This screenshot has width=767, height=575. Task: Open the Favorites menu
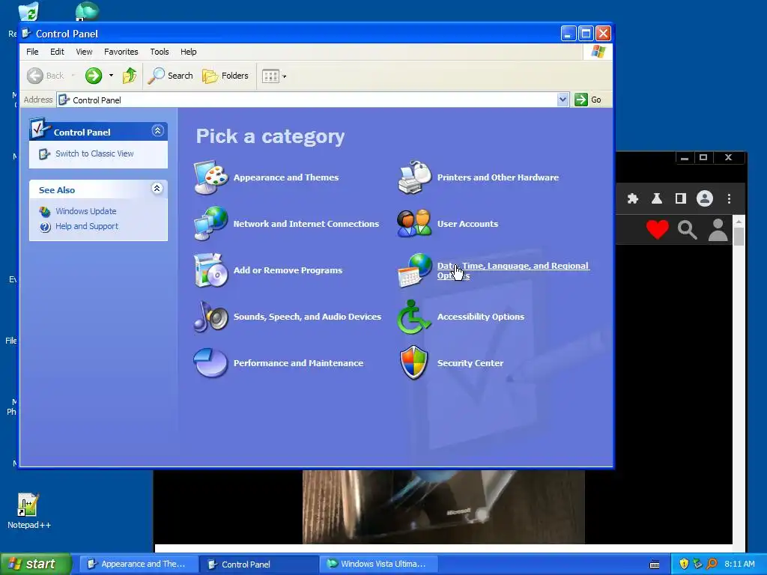coord(121,52)
